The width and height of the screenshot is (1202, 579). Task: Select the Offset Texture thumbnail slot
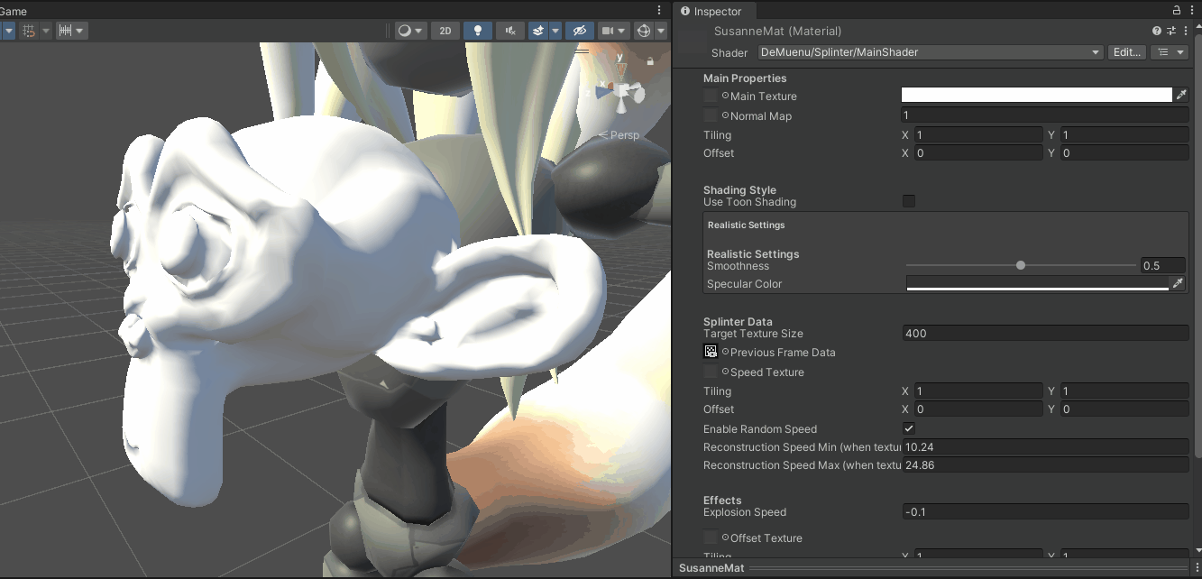coord(711,538)
